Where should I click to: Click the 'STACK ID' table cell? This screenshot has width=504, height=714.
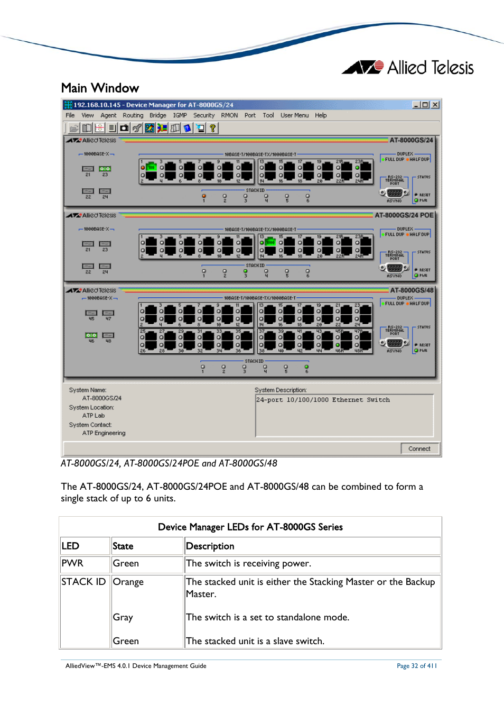(85, 611)
